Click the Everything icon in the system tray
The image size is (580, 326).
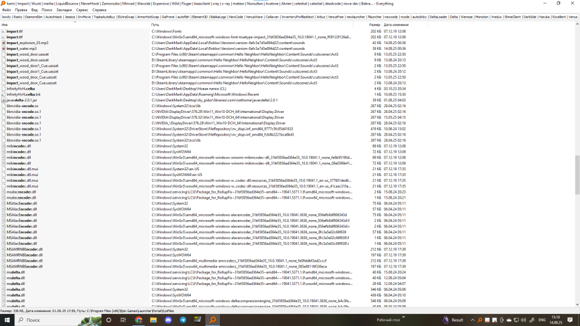click(x=480, y=320)
